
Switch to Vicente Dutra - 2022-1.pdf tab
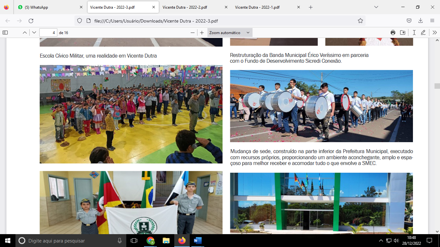pyautogui.click(x=268, y=7)
